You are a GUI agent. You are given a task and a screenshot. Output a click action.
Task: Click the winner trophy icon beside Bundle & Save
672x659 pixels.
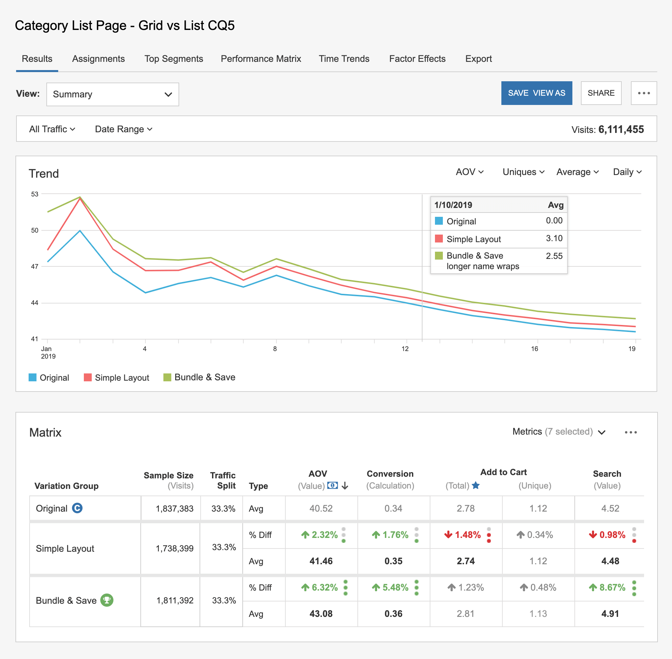pos(107,600)
